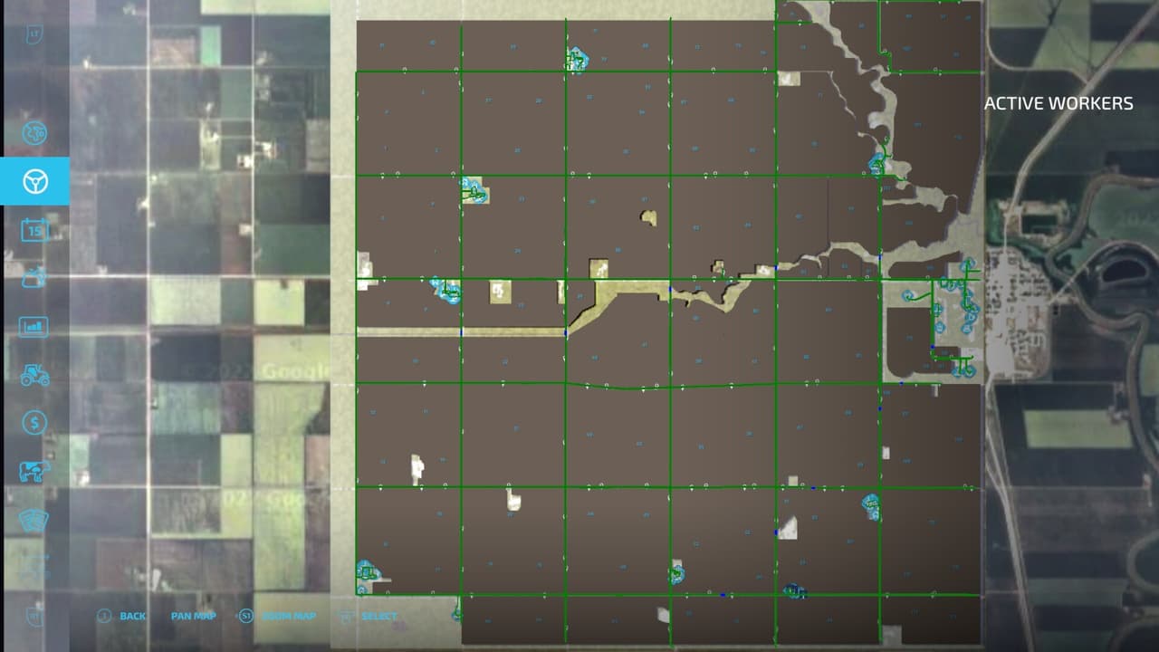Select the vehicle marker at top of map

(577, 60)
